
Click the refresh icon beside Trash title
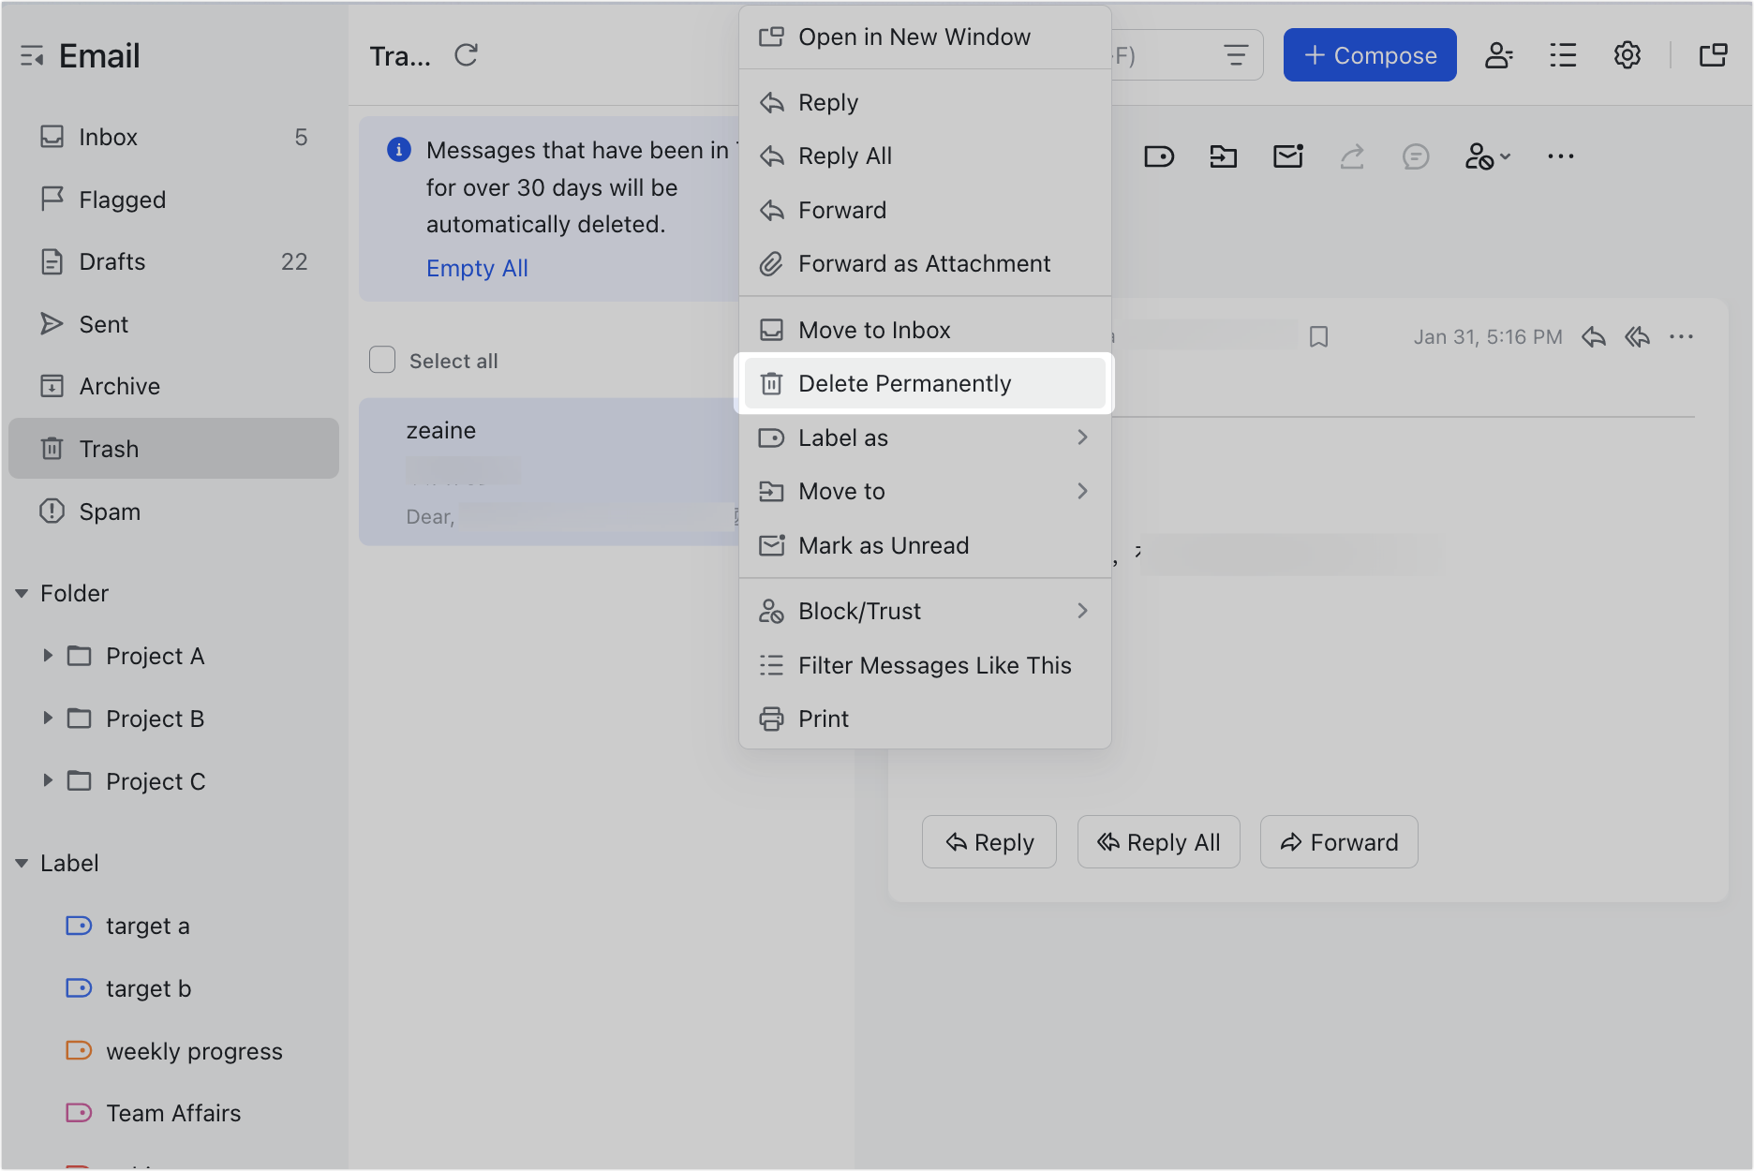[467, 55]
